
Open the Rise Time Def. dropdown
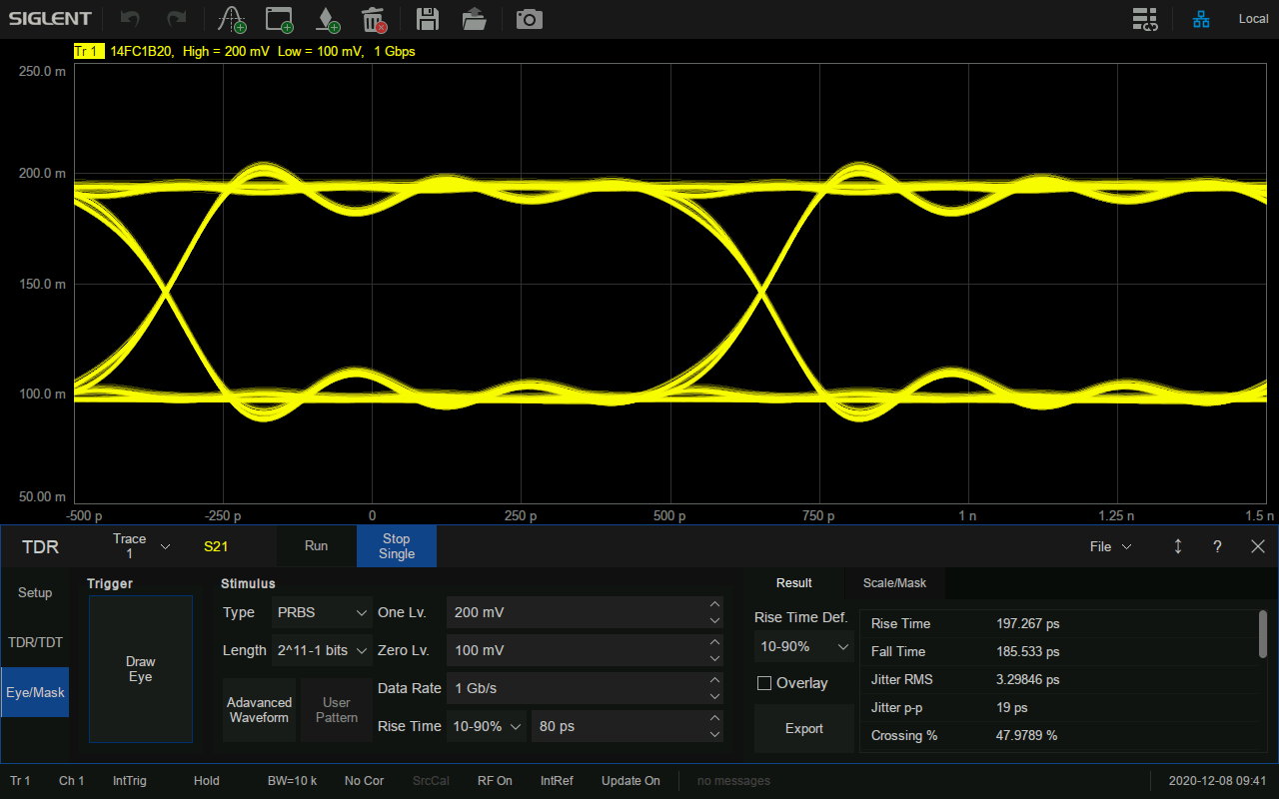click(x=803, y=646)
